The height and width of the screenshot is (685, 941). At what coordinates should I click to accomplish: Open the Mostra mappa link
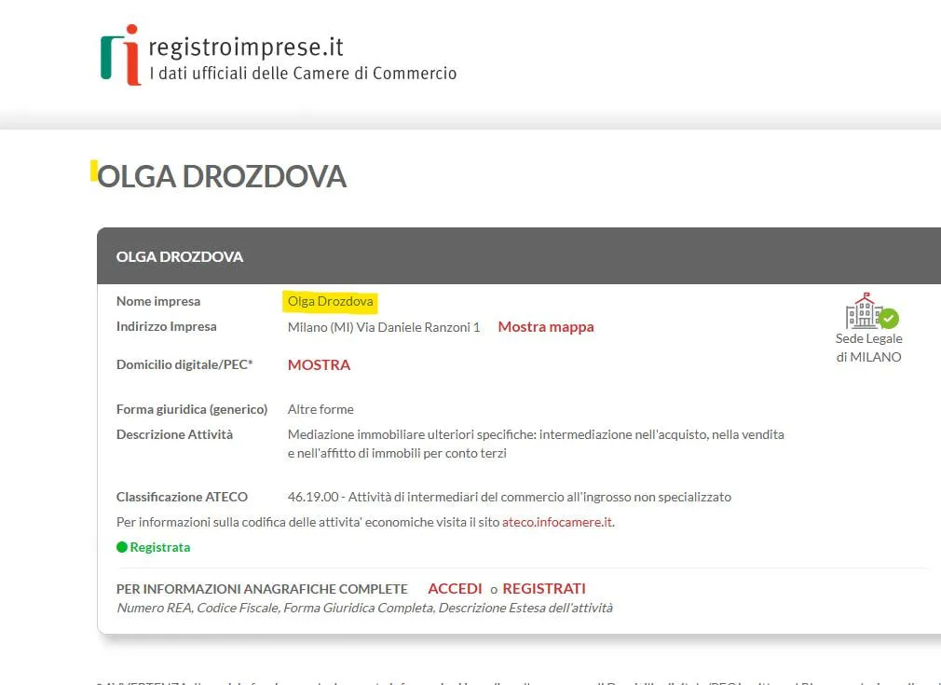[545, 327]
